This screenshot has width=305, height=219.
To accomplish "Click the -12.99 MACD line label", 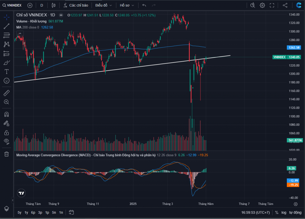I will 293,181.
